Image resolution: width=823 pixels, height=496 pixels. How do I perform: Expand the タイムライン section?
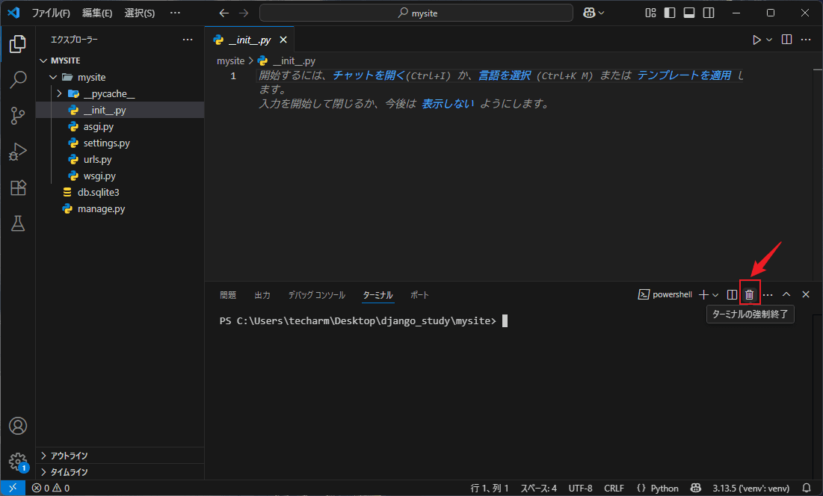pyautogui.click(x=120, y=472)
